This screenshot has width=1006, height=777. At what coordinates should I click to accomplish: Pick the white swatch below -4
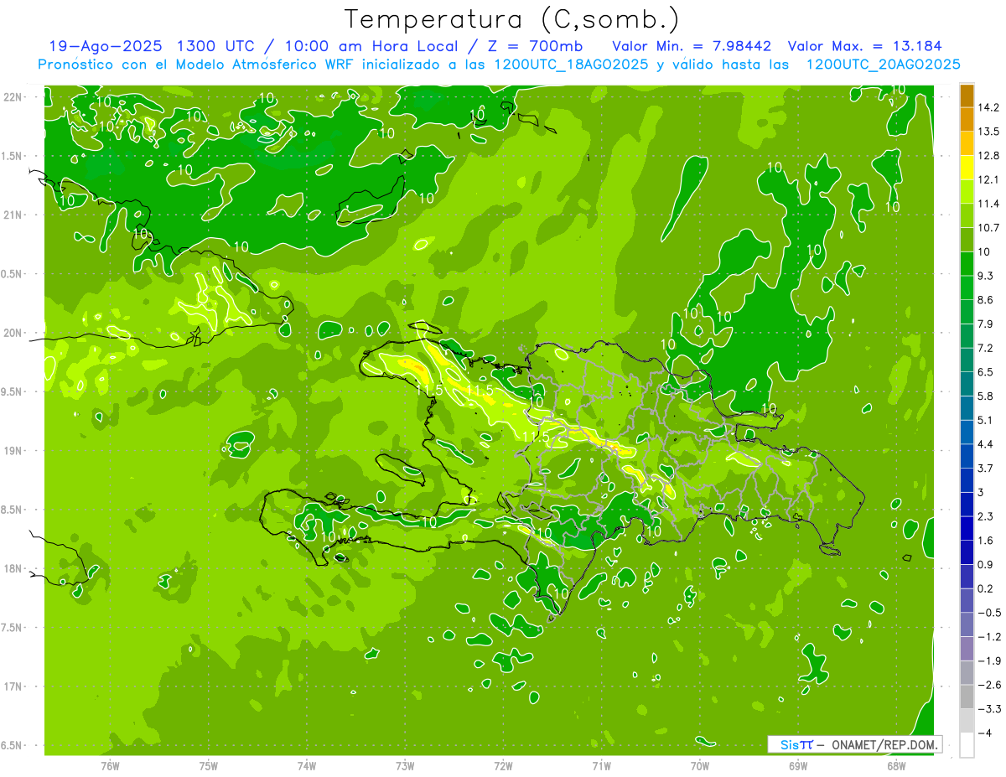967,745
